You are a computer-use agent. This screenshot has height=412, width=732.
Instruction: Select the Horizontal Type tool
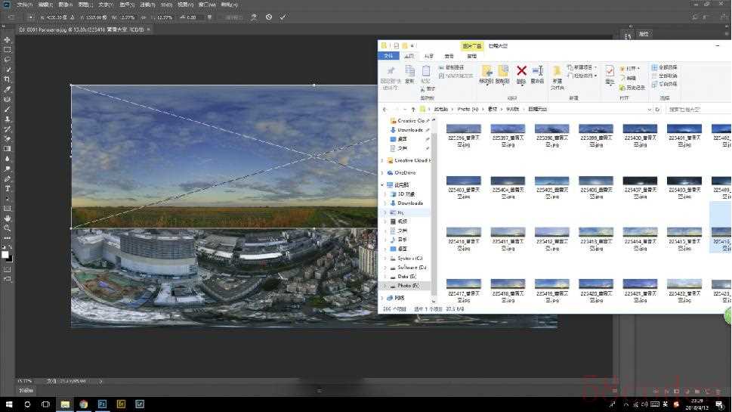[x=7, y=189]
